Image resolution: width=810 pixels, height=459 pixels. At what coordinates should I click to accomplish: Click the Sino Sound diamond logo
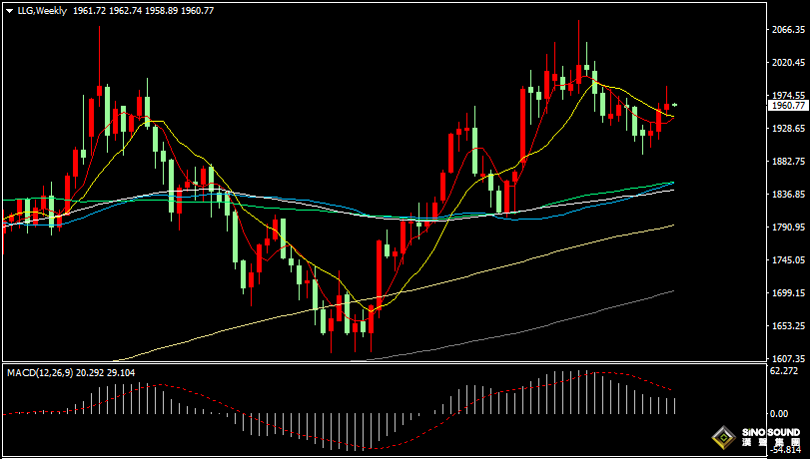[x=723, y=437]
